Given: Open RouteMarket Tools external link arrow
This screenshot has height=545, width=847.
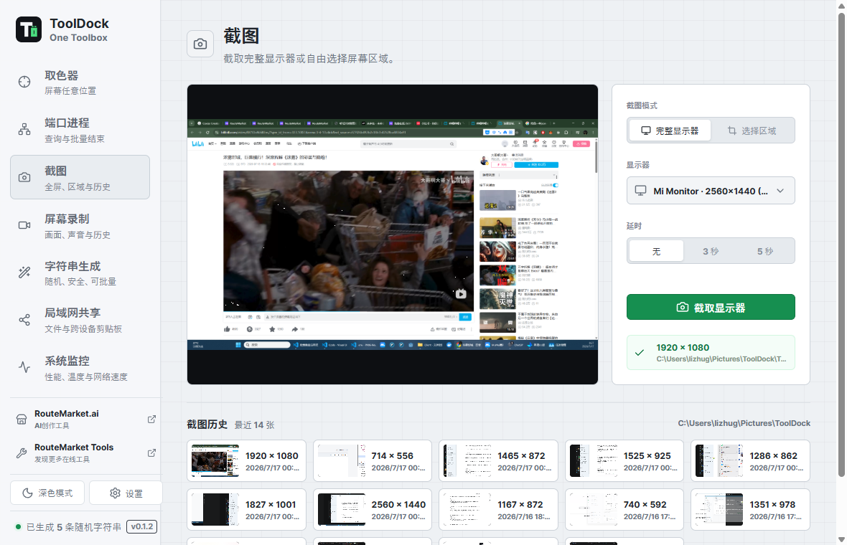Looking at the screenshot, I should coord(151,453).
